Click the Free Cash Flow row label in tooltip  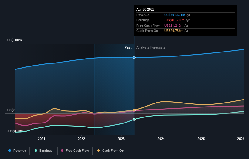click(x=148, y=25)
